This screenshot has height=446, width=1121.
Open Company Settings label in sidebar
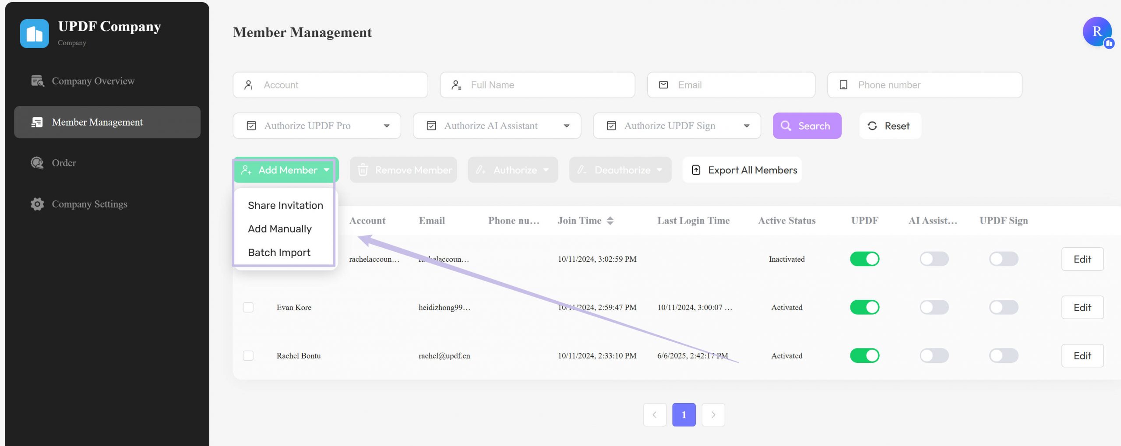pyautogui.click(x=89, y=204)
